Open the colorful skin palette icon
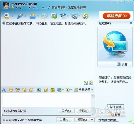Screen dimensions: 134x124 (91, 83)
